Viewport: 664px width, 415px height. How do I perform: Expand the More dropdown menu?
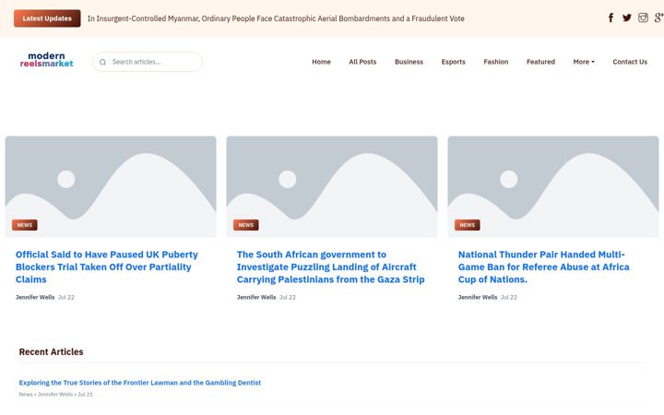point(584,62)
